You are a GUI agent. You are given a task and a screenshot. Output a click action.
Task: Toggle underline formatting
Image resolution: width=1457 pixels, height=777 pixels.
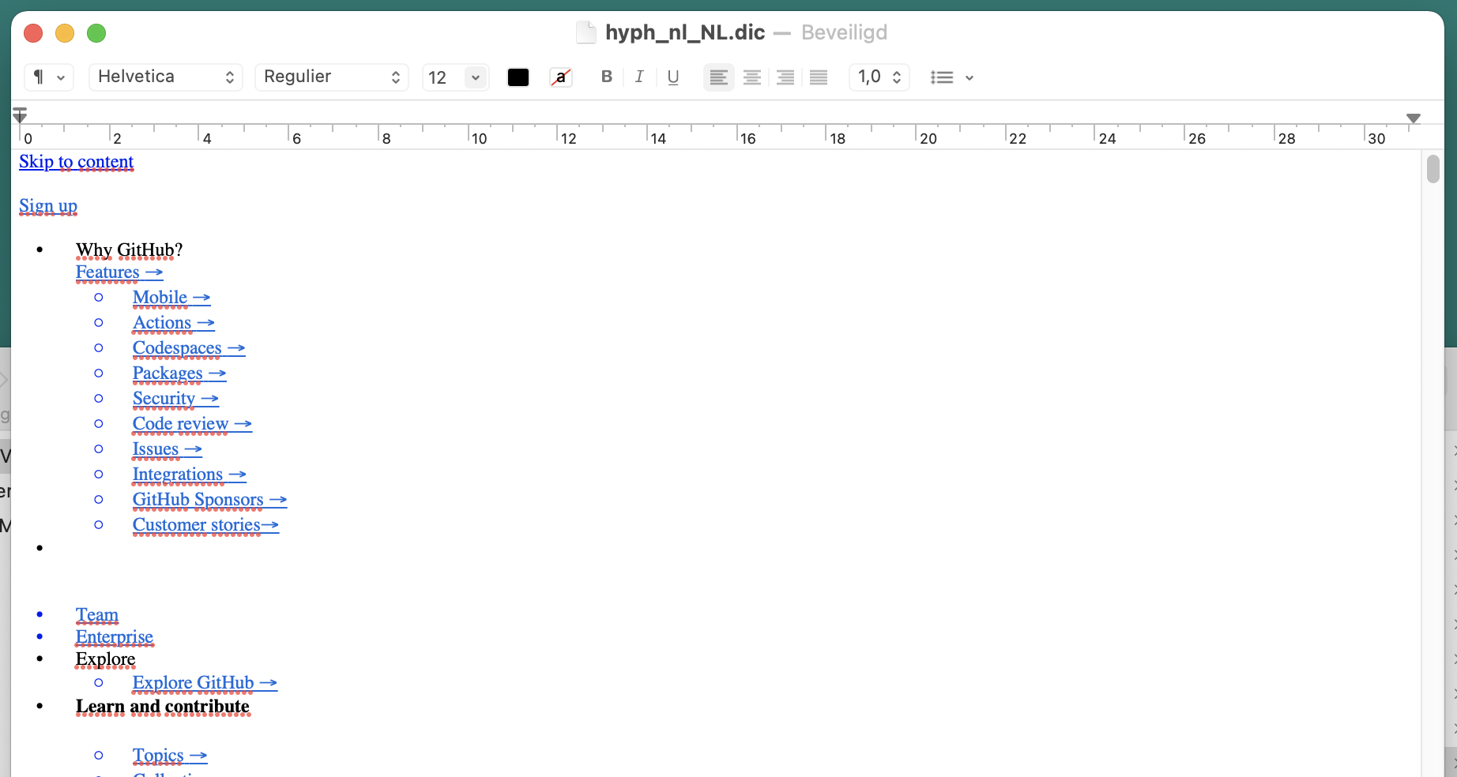coord(673,77)
